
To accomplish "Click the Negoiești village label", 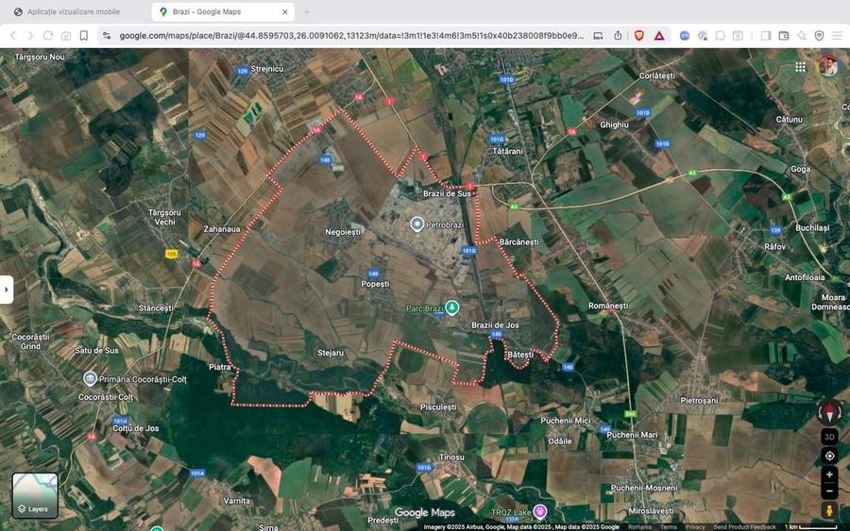I will [343, 232].
